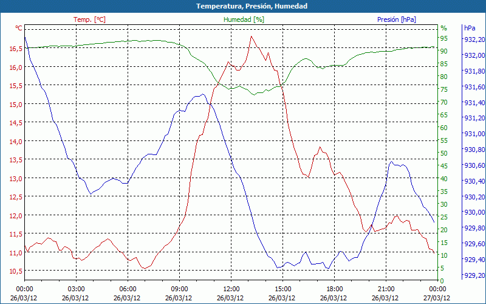Click "930,20" on the pressure axis

point(474,196)
